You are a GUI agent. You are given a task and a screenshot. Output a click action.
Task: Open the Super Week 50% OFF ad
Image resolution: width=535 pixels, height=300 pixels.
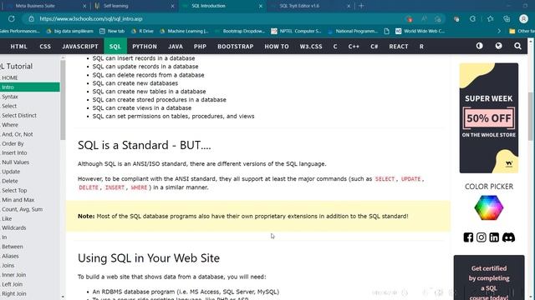coord(488,118)
